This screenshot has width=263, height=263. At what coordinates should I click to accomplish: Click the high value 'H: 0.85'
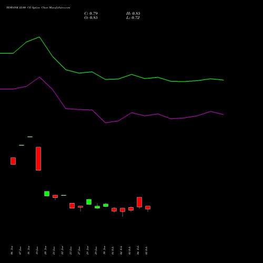(x=133, y=14)
